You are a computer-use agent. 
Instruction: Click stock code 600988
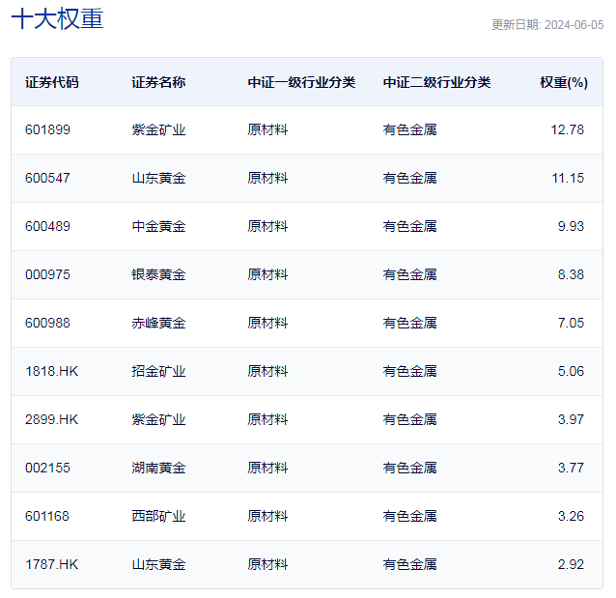tap(47, 323)
